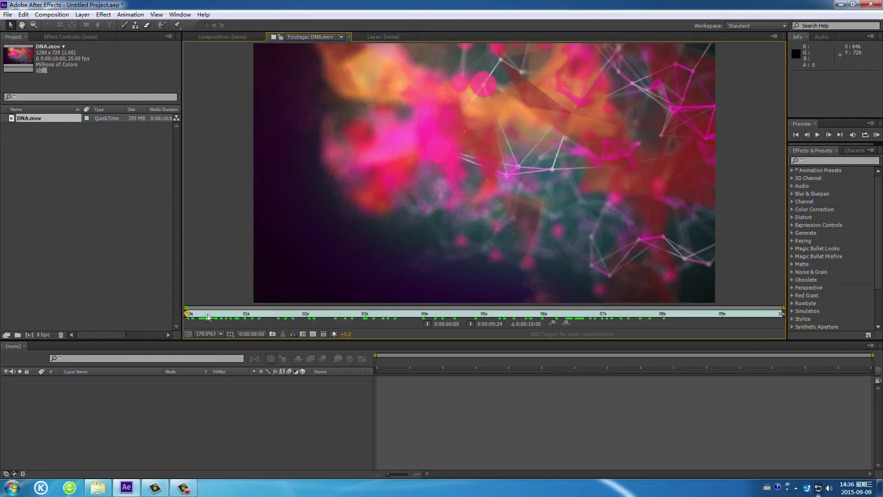Image resolution: width=883 pixels, height=497 pixels.
Task: Select DNA.mov in the Project list
Action: click(x=29, y=118)
